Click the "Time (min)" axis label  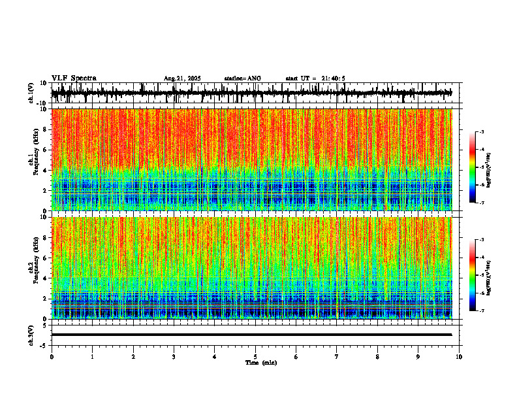click(x=261, y=363)
